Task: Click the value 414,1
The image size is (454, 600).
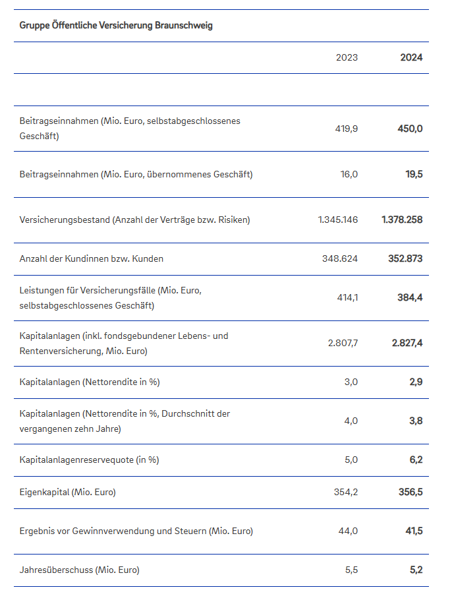Action: pos(348,298)
